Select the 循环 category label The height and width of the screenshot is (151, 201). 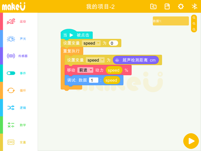pos(23,90)
